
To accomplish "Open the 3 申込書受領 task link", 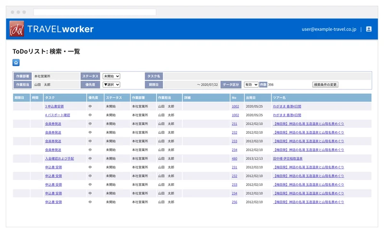I will [x=54, y=106].
